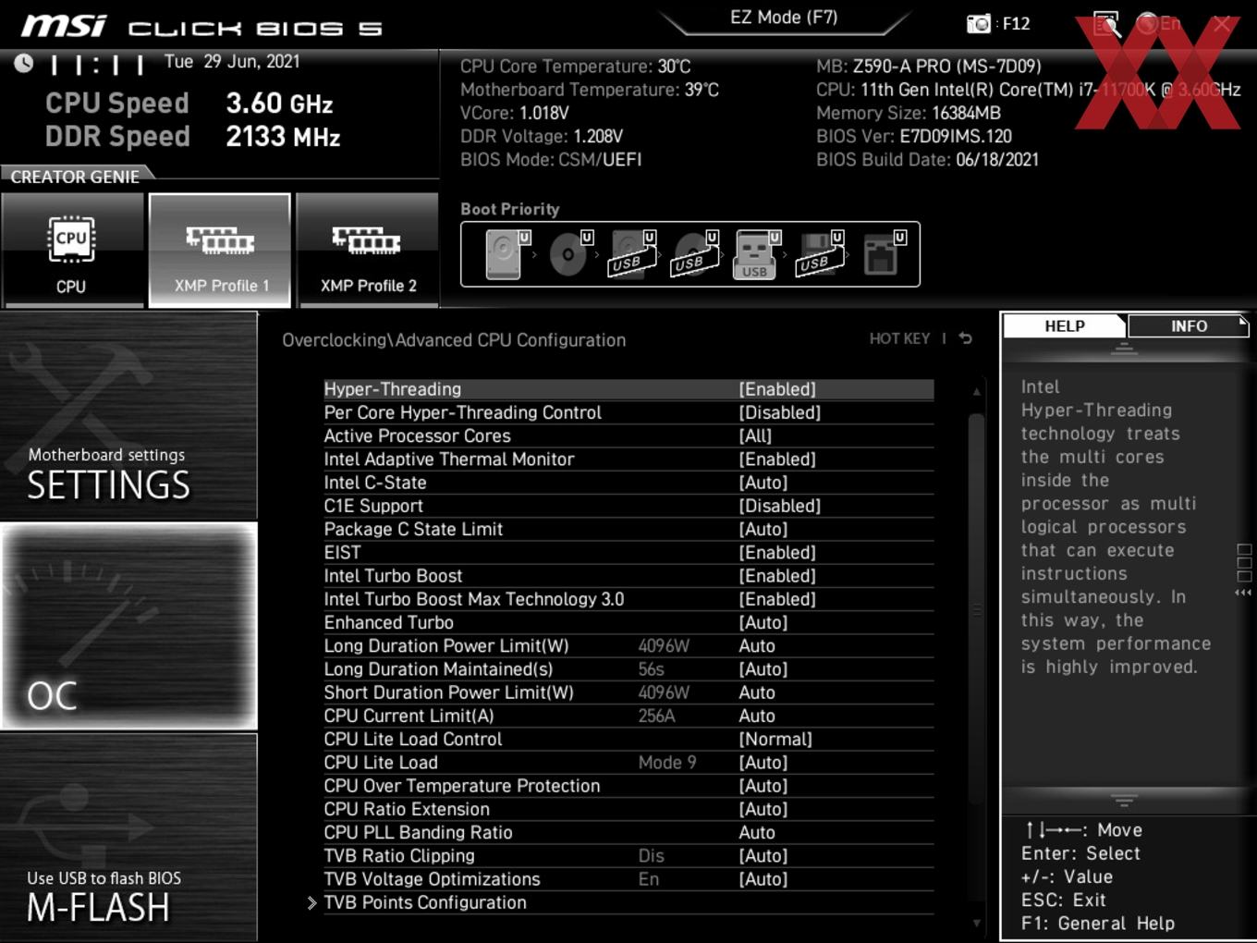Click Long Duration Power Limit(W) Auto field

[x=757, y=645]
